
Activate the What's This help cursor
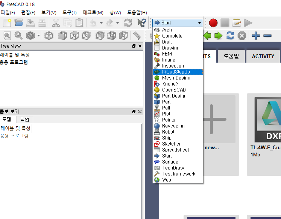point(141,23)
